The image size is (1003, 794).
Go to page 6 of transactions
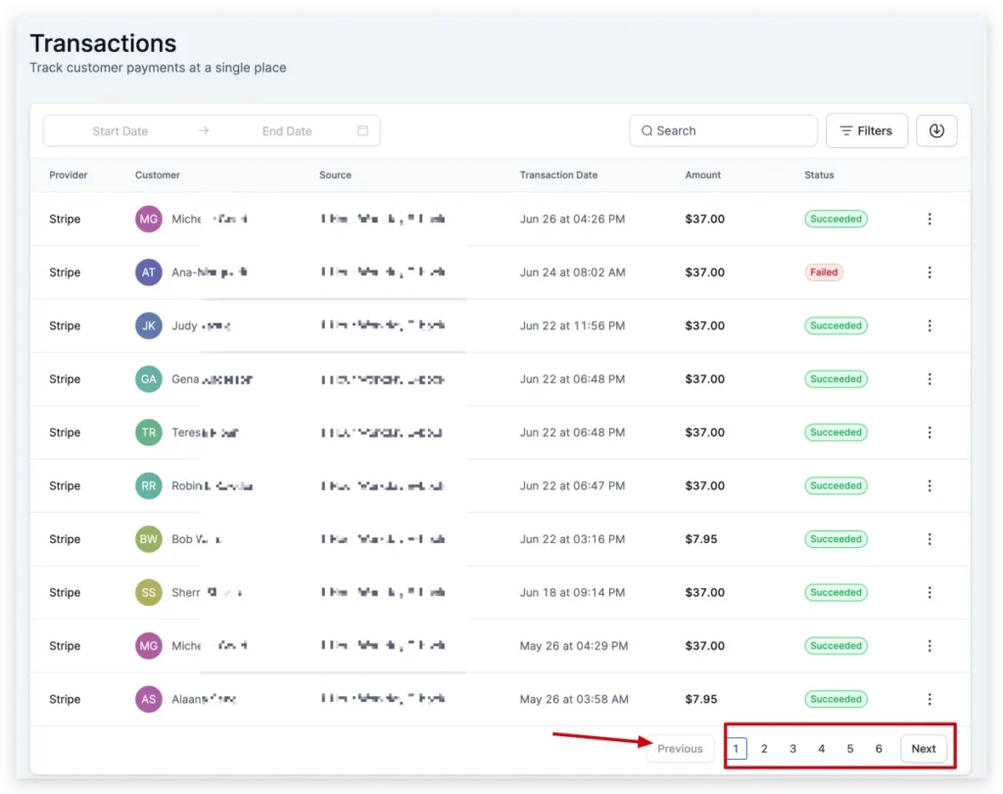(x=879, y=749)
